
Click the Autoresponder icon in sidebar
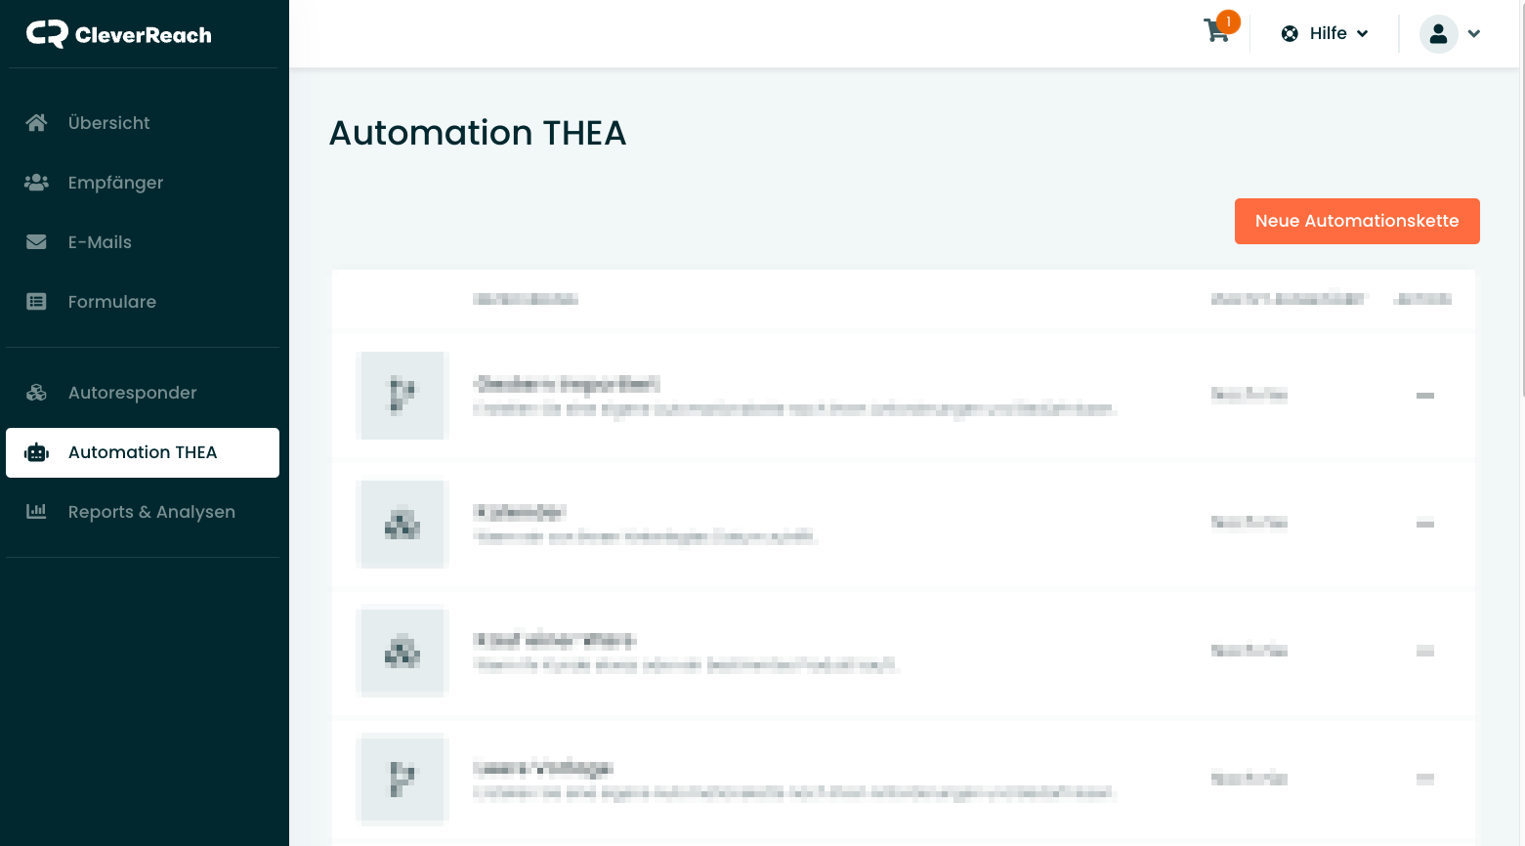36,393
